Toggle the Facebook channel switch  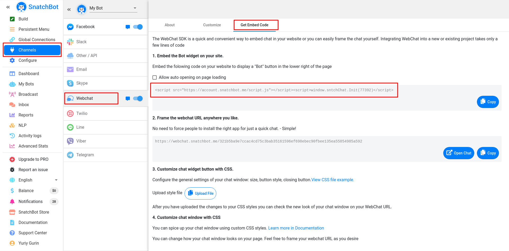(x=138, y=27)
